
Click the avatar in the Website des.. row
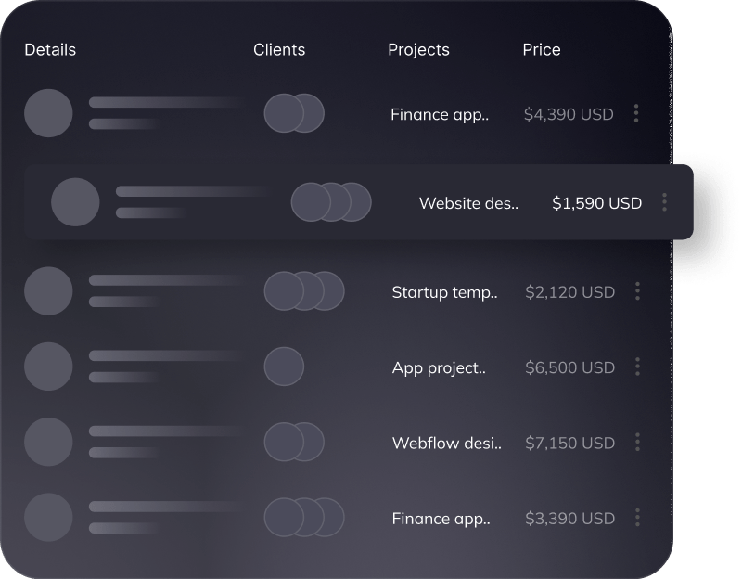(75, 202)
